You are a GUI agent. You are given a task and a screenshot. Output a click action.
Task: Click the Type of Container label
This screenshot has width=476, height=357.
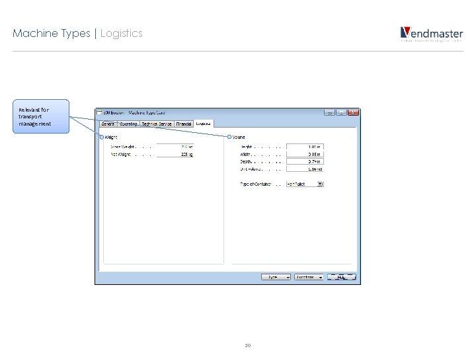tap(255, 184)
